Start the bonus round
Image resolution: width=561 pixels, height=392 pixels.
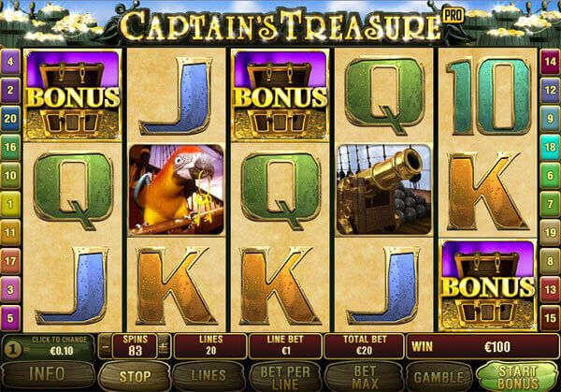(x=518, y=377)
